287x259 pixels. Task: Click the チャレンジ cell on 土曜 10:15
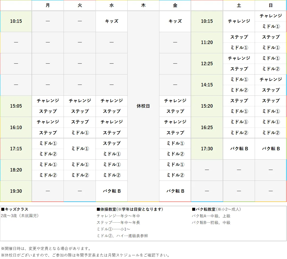pos(239,21)
